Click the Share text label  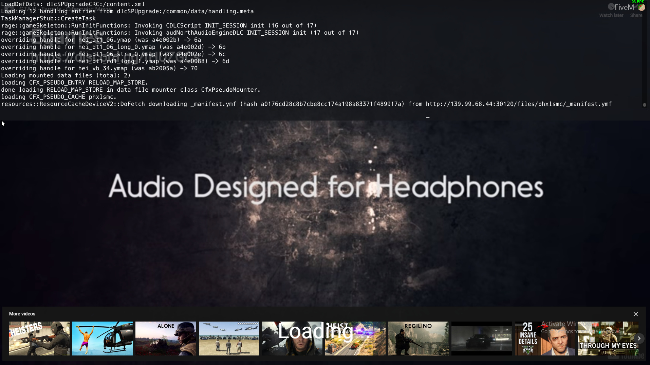click(x=636, y=15)
